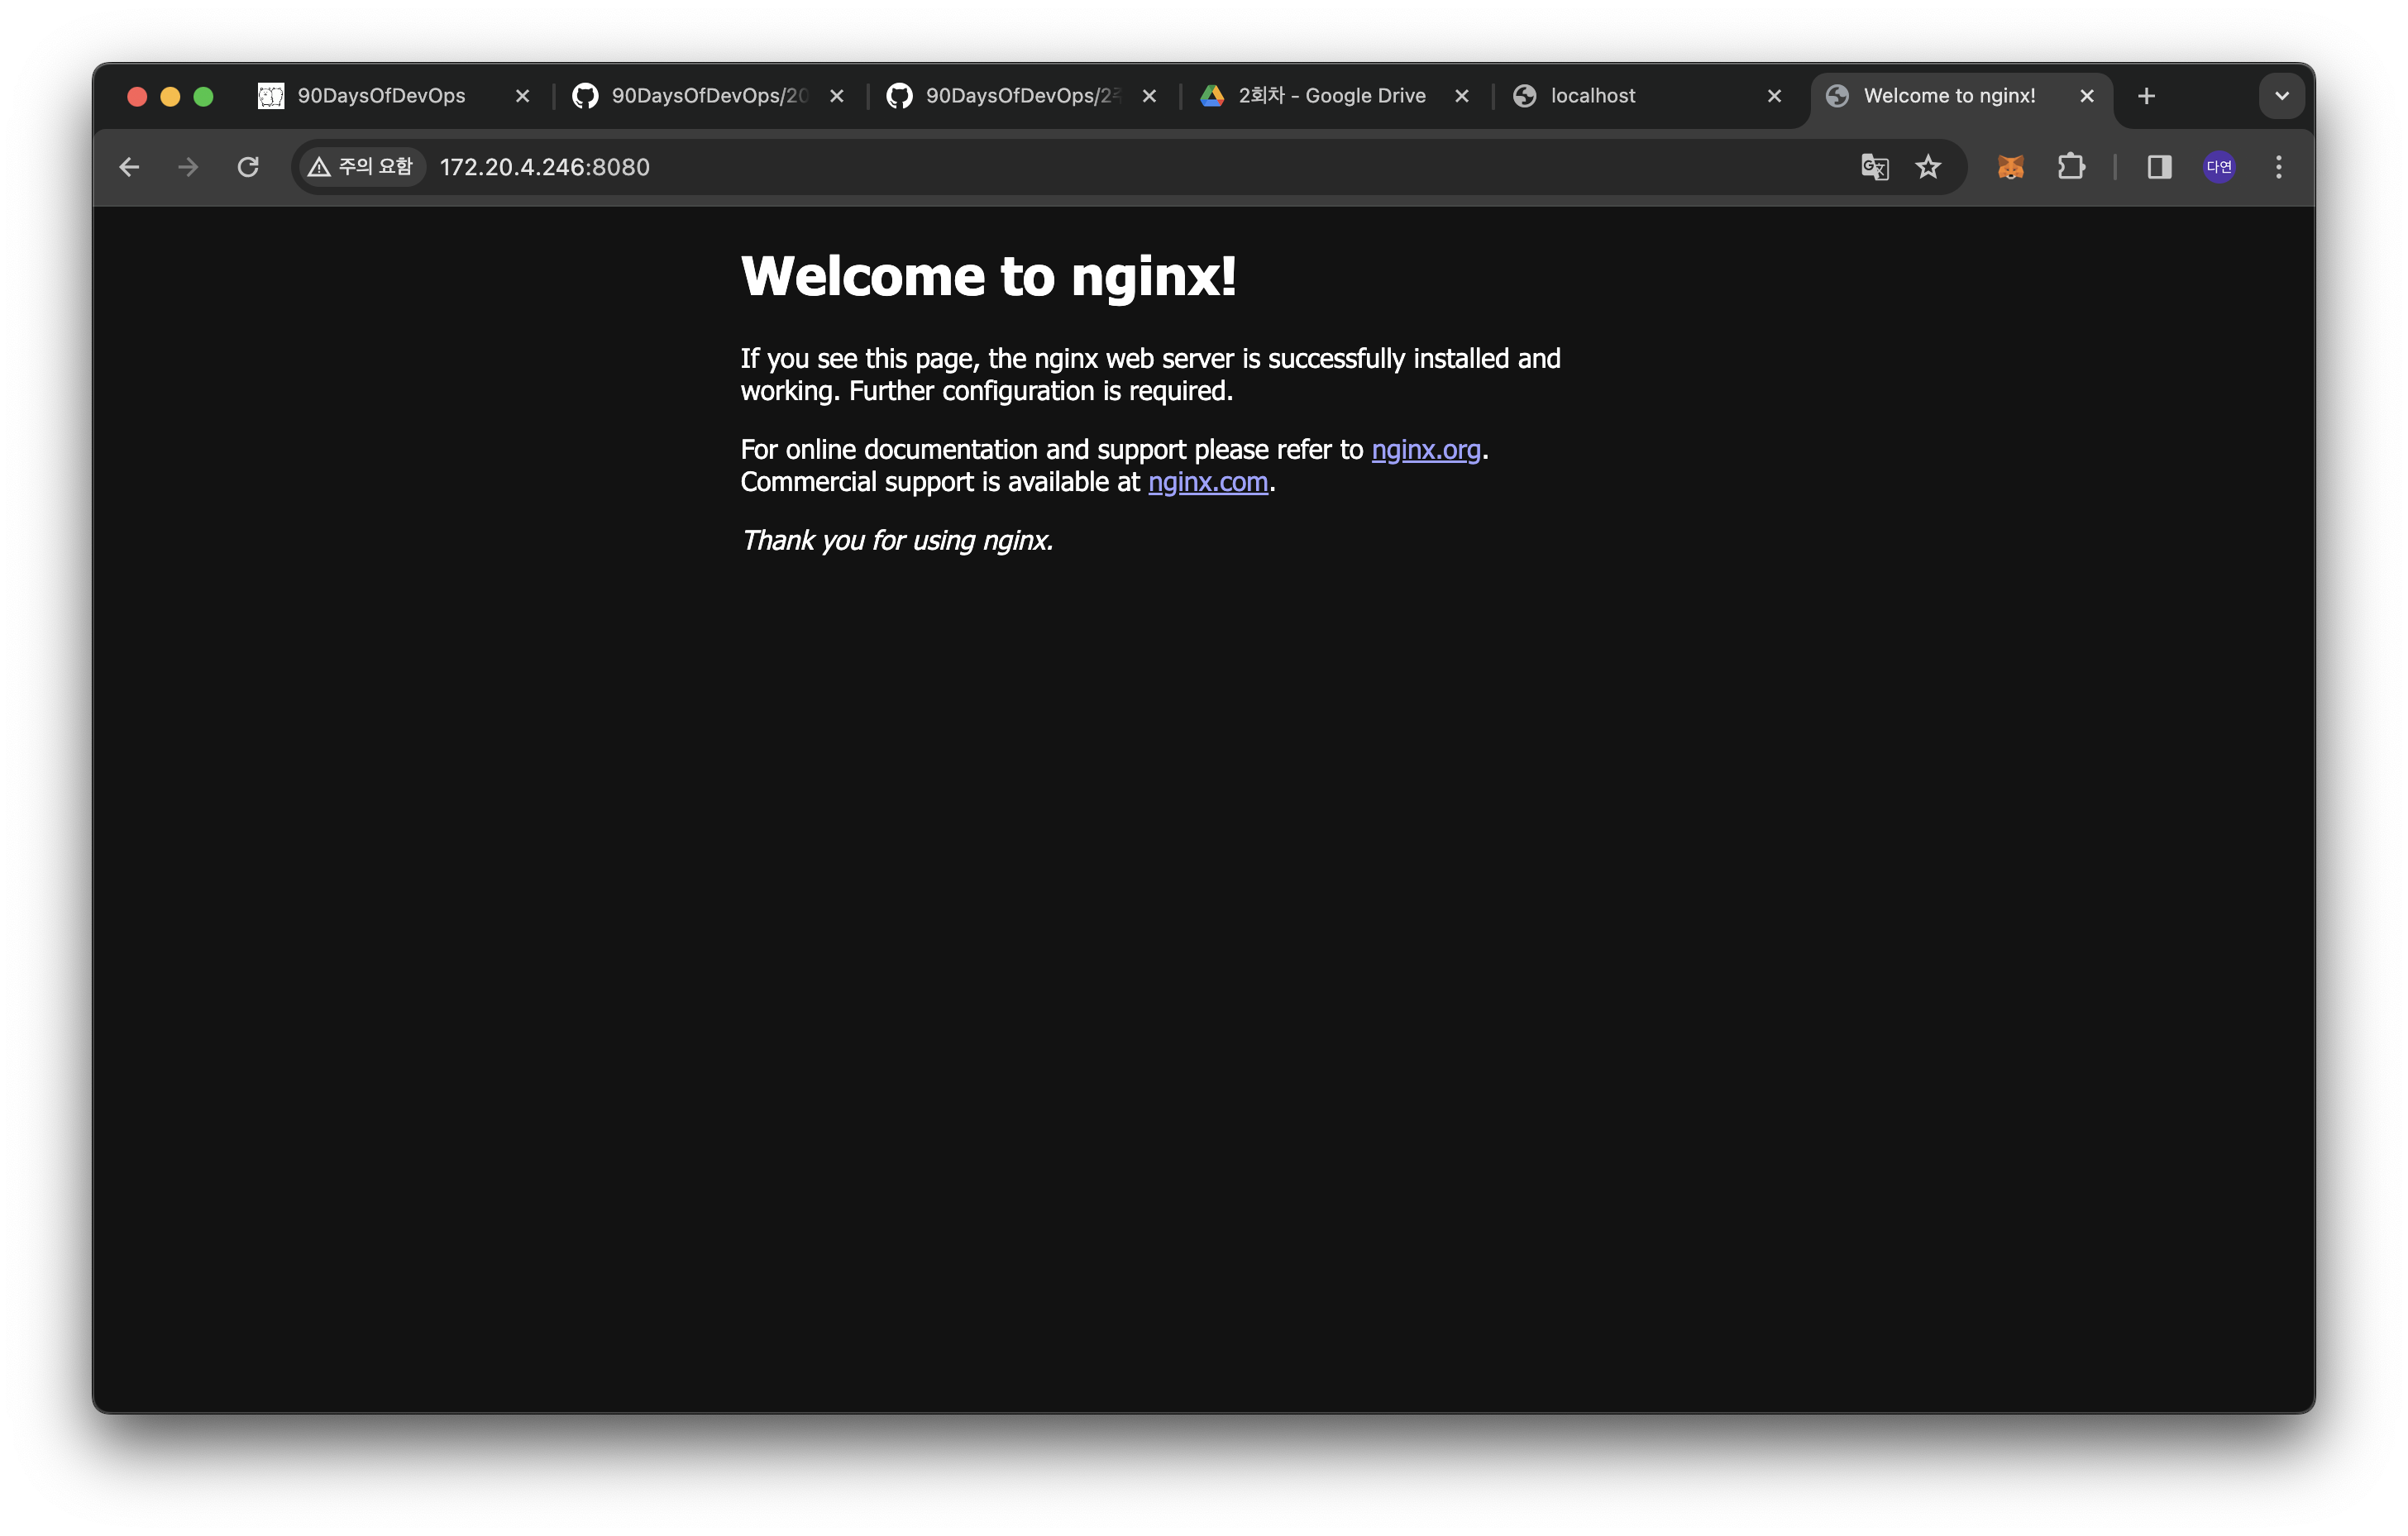
Task: Go back to the previous page
Action: coord(129,167)
